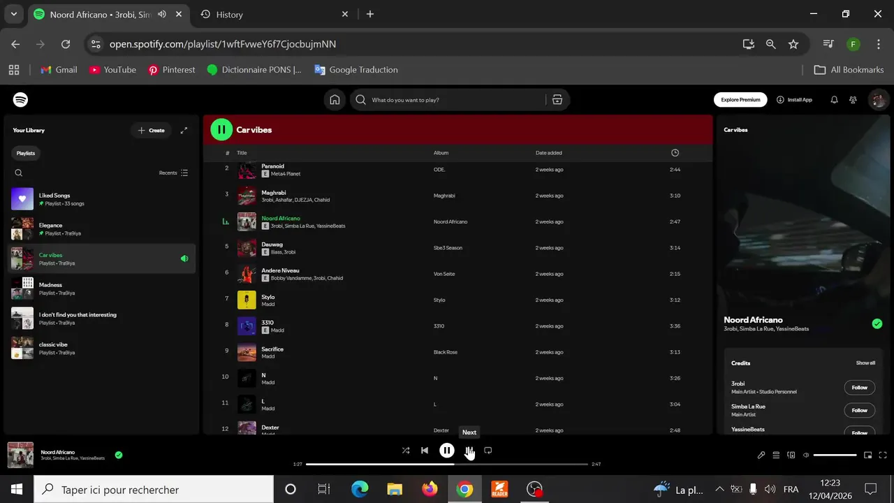The width and height of the screenshot is (894, 503).
Task: Go to Spotify Home icon
Action: coord(335,100)
